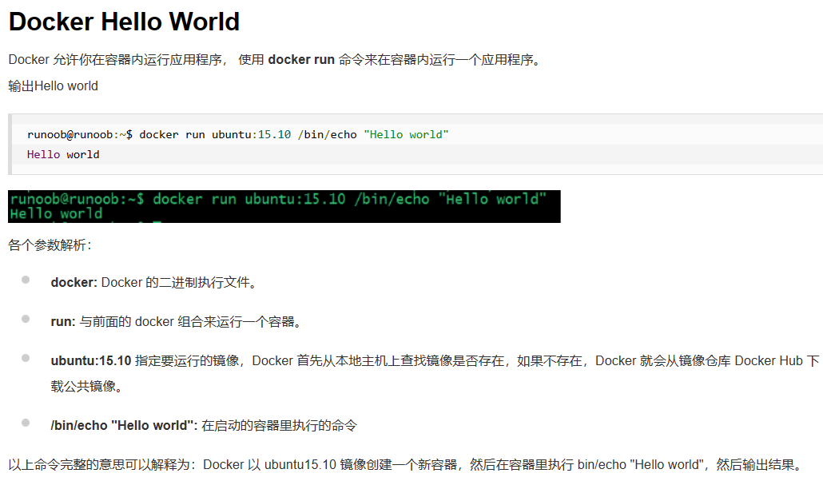Screen dimensions: 823x481
Task: Click the "Hello world" output line in code block
Action: (x=63, y=155)
